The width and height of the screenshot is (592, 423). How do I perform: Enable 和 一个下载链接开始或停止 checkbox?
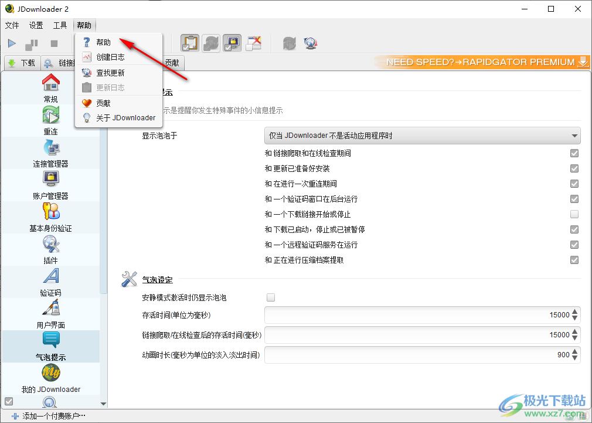pos(574,214)
